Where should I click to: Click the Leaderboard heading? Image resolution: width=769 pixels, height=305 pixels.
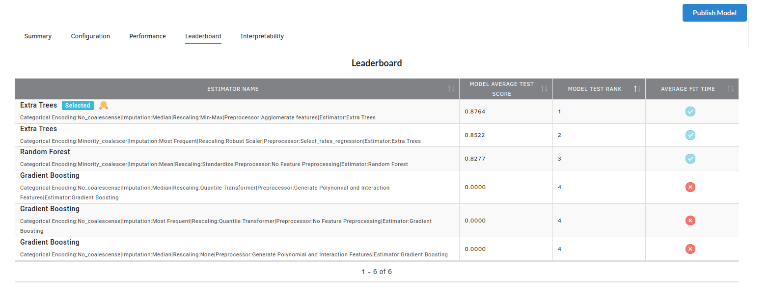(377, 63)
